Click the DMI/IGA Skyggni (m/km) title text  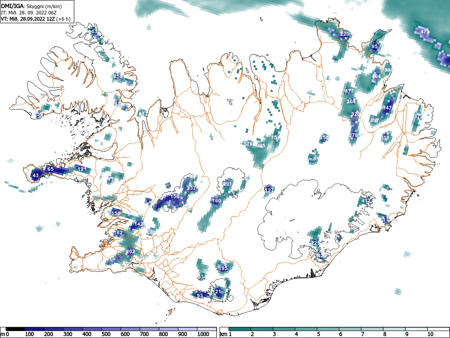click(x=31, y=6)
